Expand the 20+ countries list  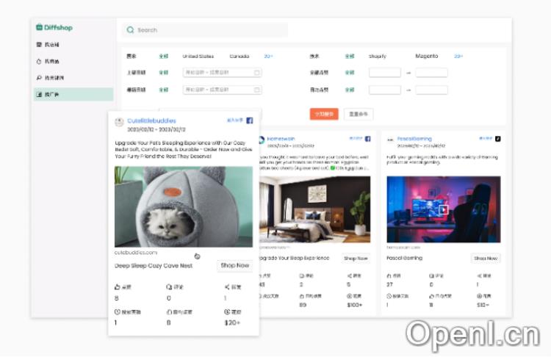269,56
